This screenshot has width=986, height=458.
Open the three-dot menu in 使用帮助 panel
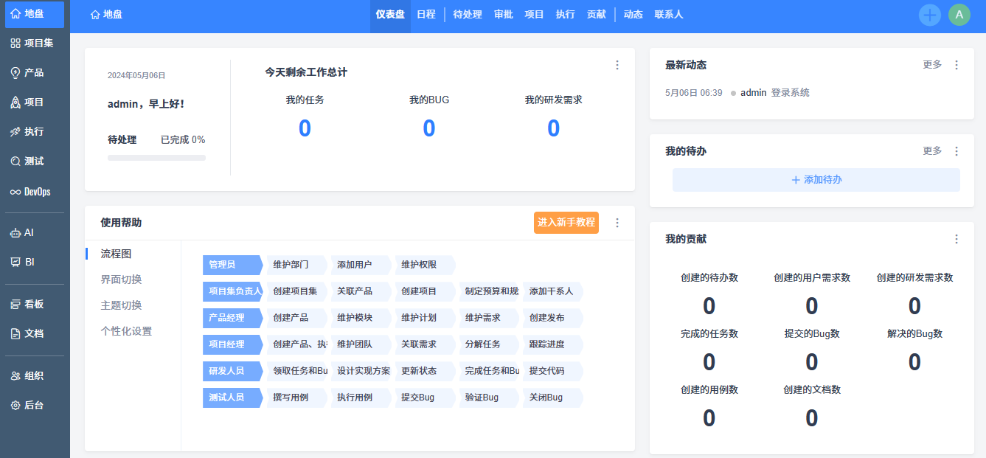[617, 223]
